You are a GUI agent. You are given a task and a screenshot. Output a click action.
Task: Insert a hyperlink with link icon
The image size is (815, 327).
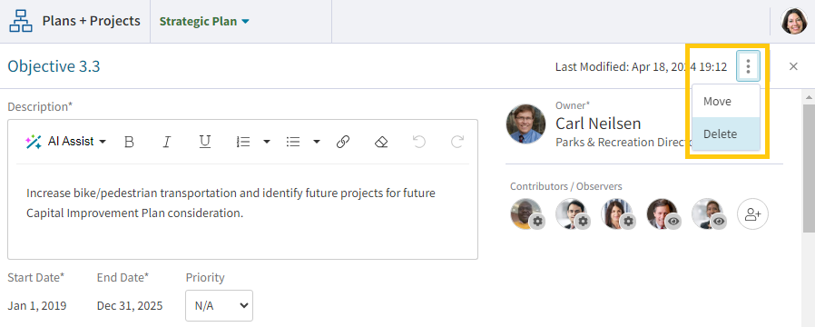342,142
